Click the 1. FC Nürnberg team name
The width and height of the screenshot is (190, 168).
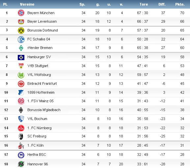[x=40, y=128]
